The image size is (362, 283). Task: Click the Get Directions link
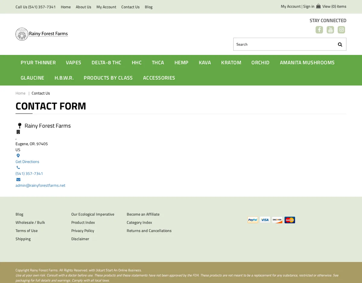27,162
